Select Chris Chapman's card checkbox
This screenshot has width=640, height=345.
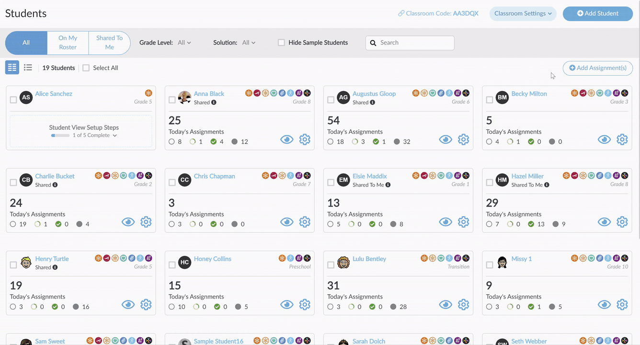[x=172, y=182]
